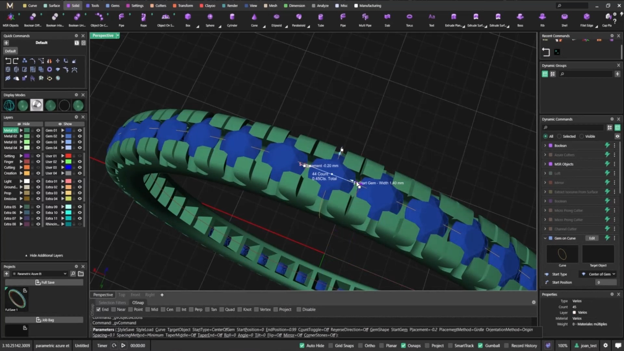Enable the Near osnap checkbox

(113, 309)
